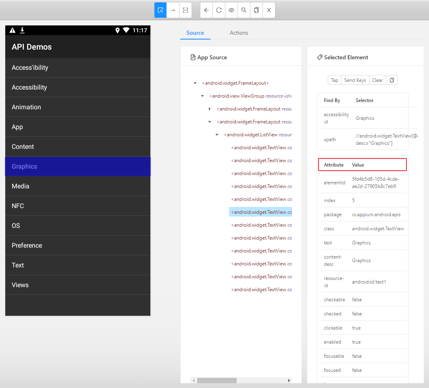Click the Wi-Fi signal status icon
The image size is (429, 388).
coord(126,30)
